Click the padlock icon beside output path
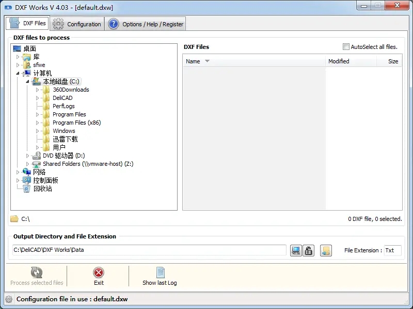Screen dimensions: 413x309 coord(308,250)
